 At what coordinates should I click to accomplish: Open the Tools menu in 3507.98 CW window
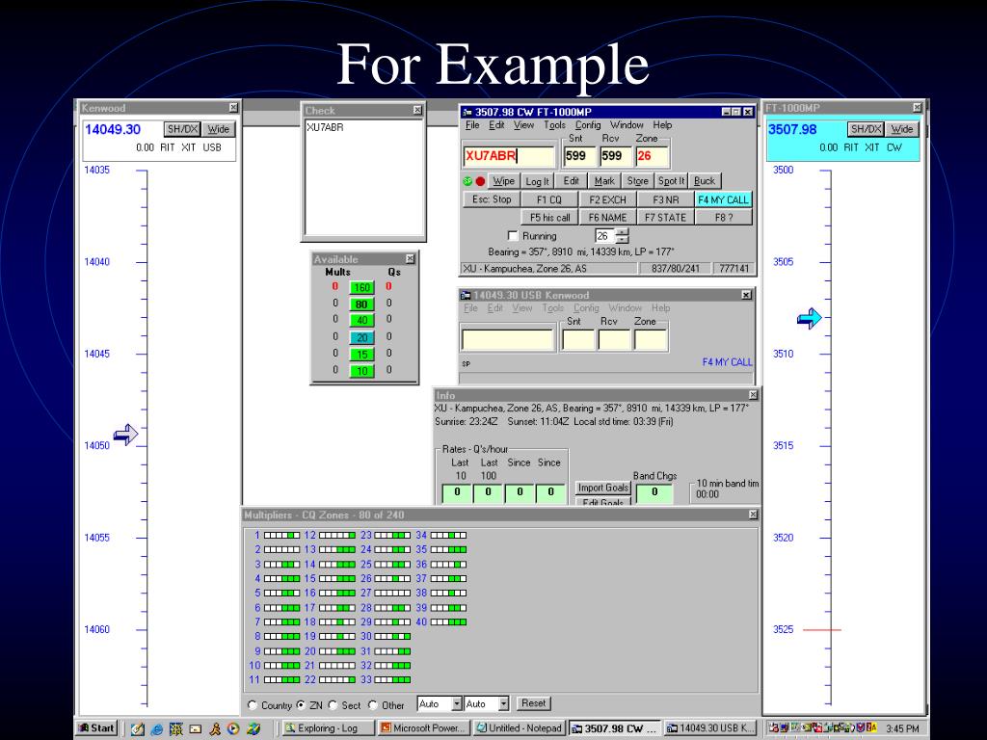(554, 125)
